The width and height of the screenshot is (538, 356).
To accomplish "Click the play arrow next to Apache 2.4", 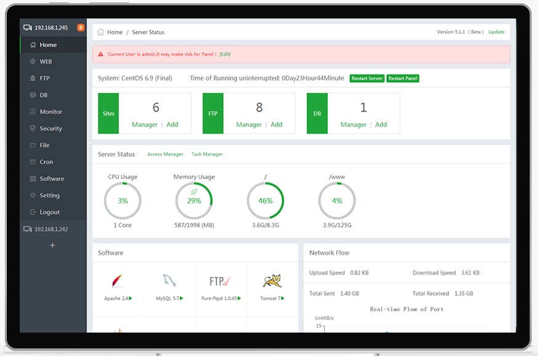I will coord(131,298).
